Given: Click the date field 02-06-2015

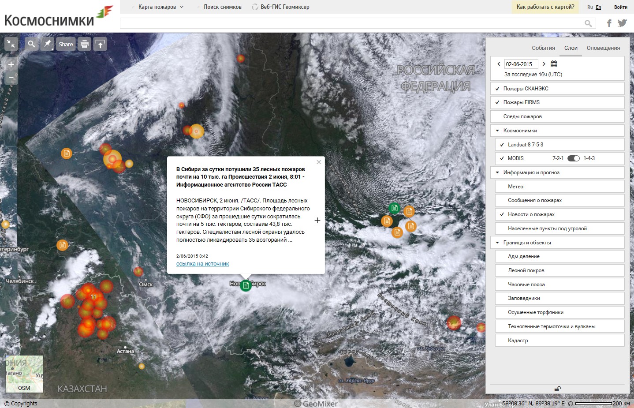Looking at the screenshot, I should [521, 64].
